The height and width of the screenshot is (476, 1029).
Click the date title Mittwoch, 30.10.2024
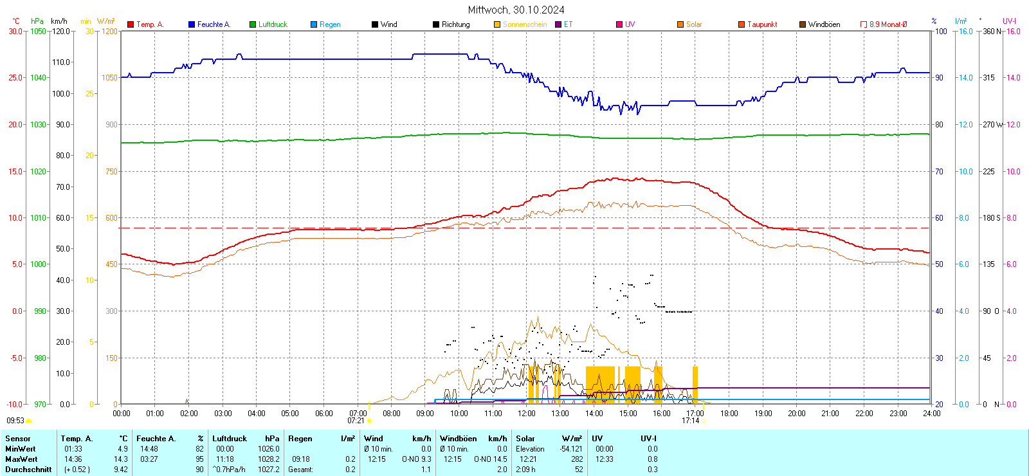tap(516, 10)
